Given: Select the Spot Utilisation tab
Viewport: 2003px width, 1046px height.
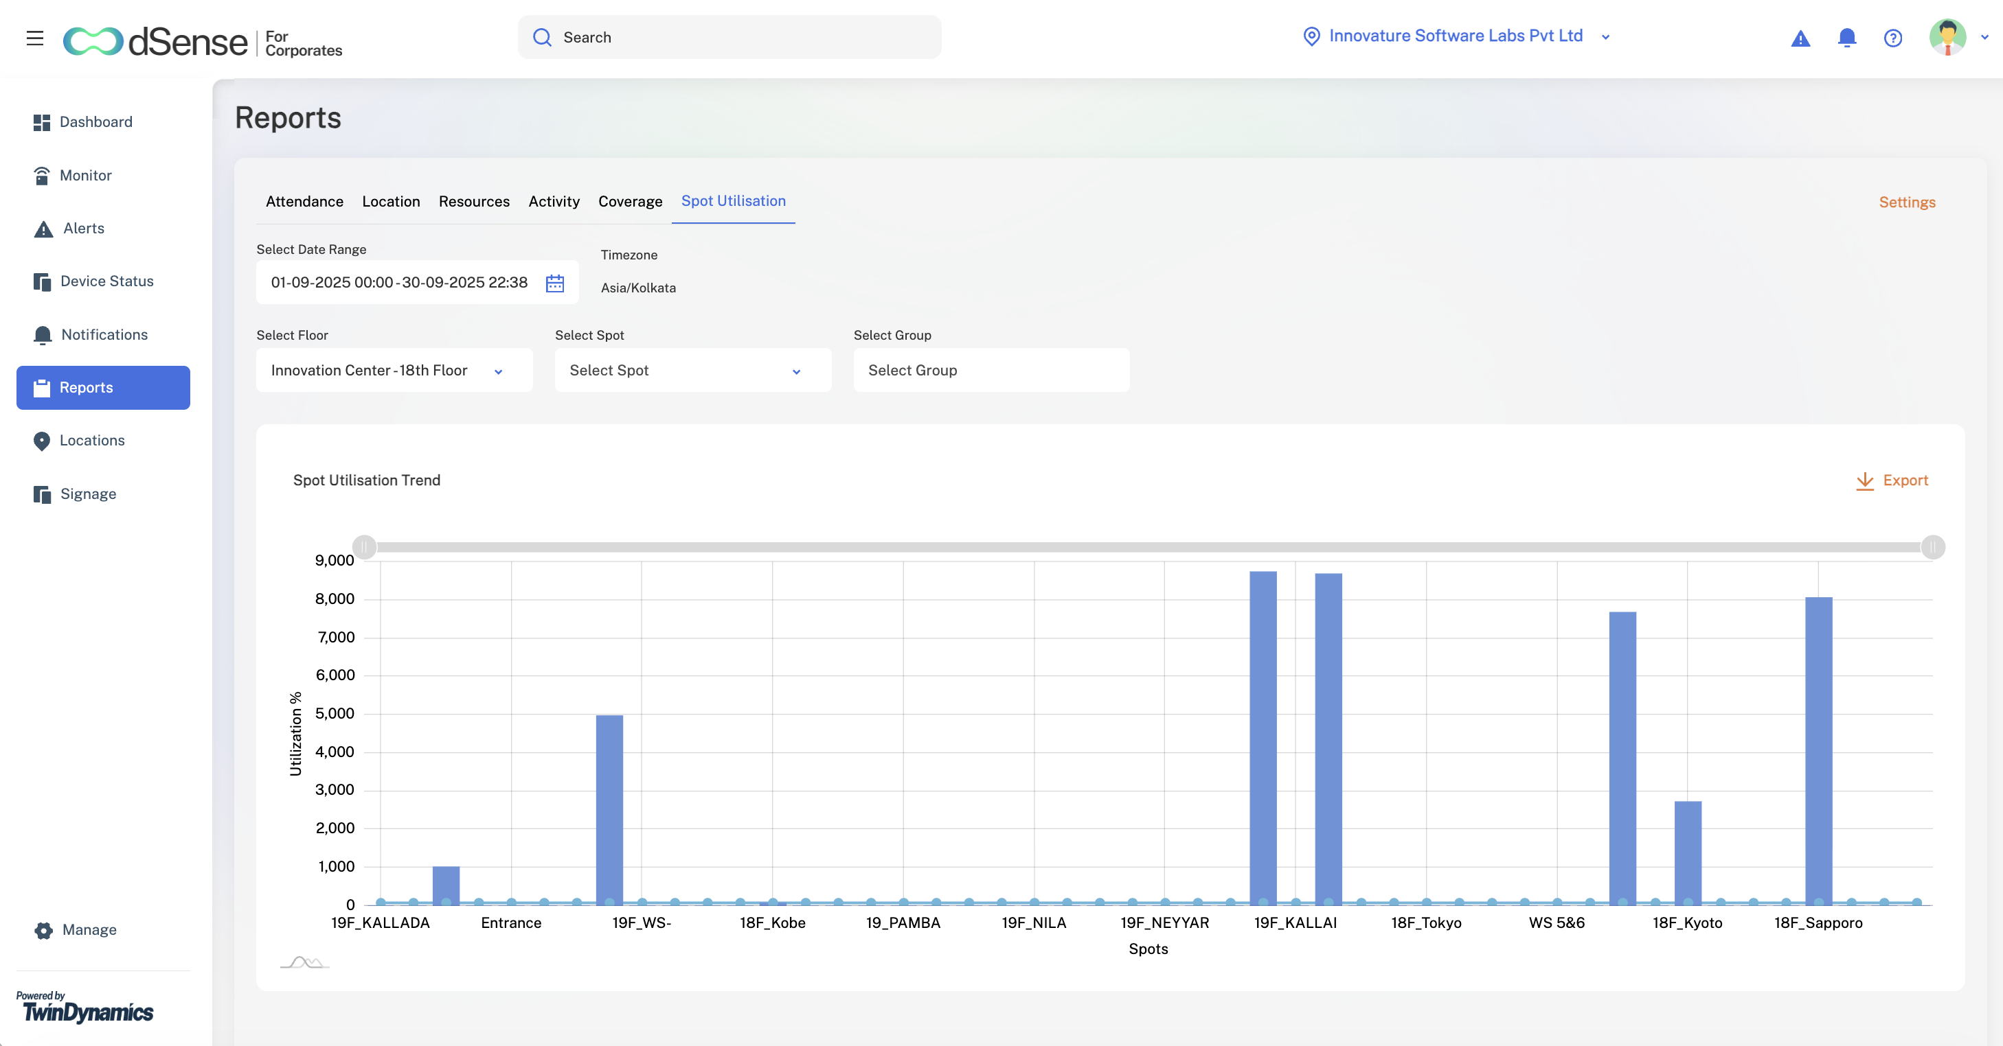Looking at the screenshot, I should [x=733, y=201].
